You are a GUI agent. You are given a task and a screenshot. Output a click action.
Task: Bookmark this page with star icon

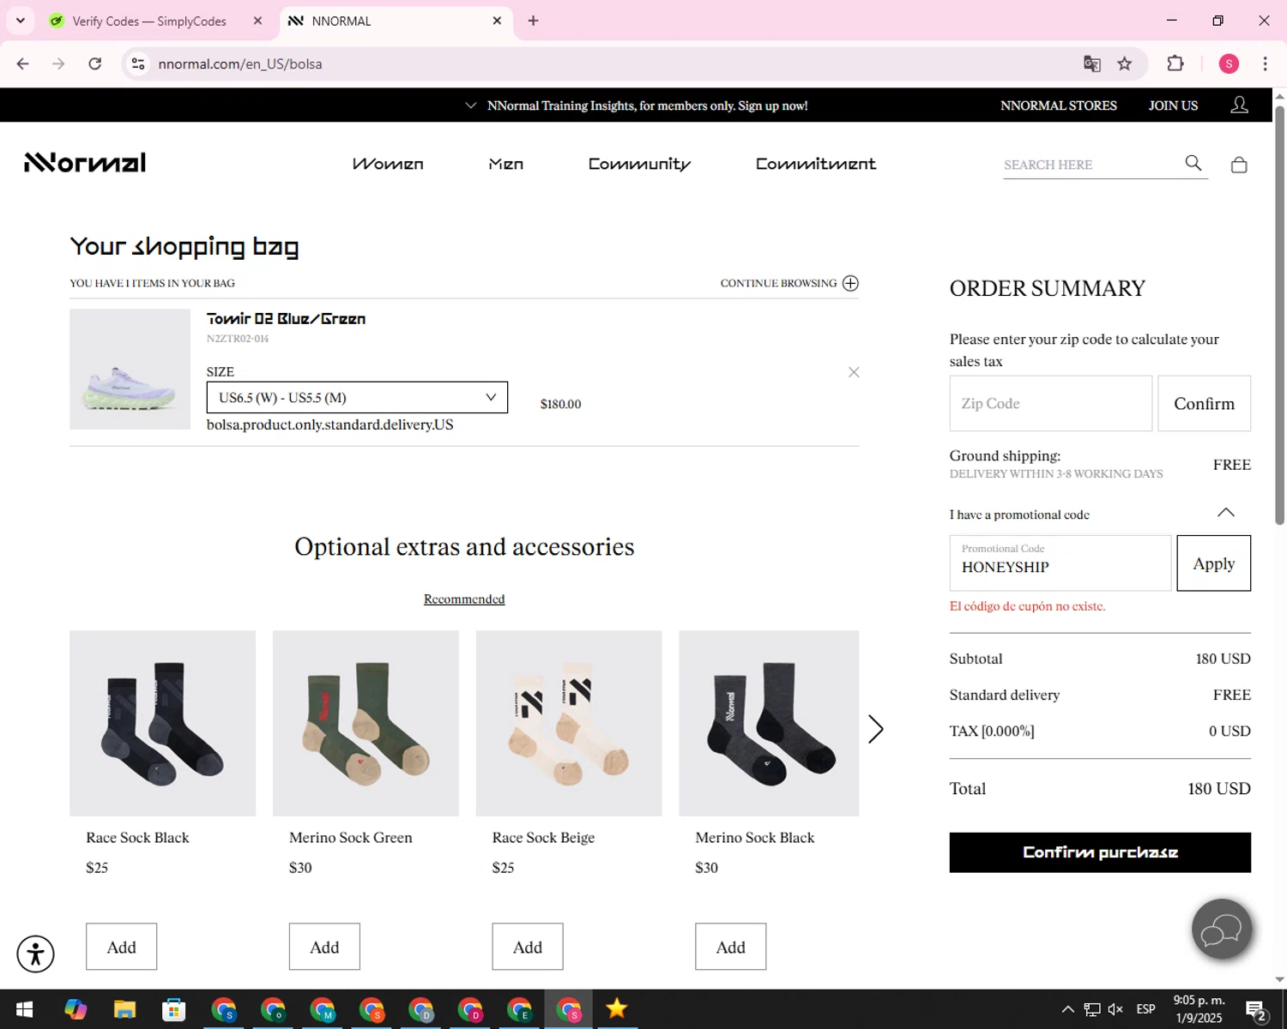coord(1124,63)
